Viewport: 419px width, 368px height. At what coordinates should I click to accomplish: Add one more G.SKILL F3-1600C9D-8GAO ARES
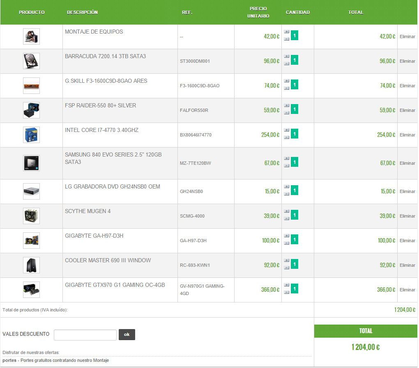pyautogui.click(x=286, y=81)
